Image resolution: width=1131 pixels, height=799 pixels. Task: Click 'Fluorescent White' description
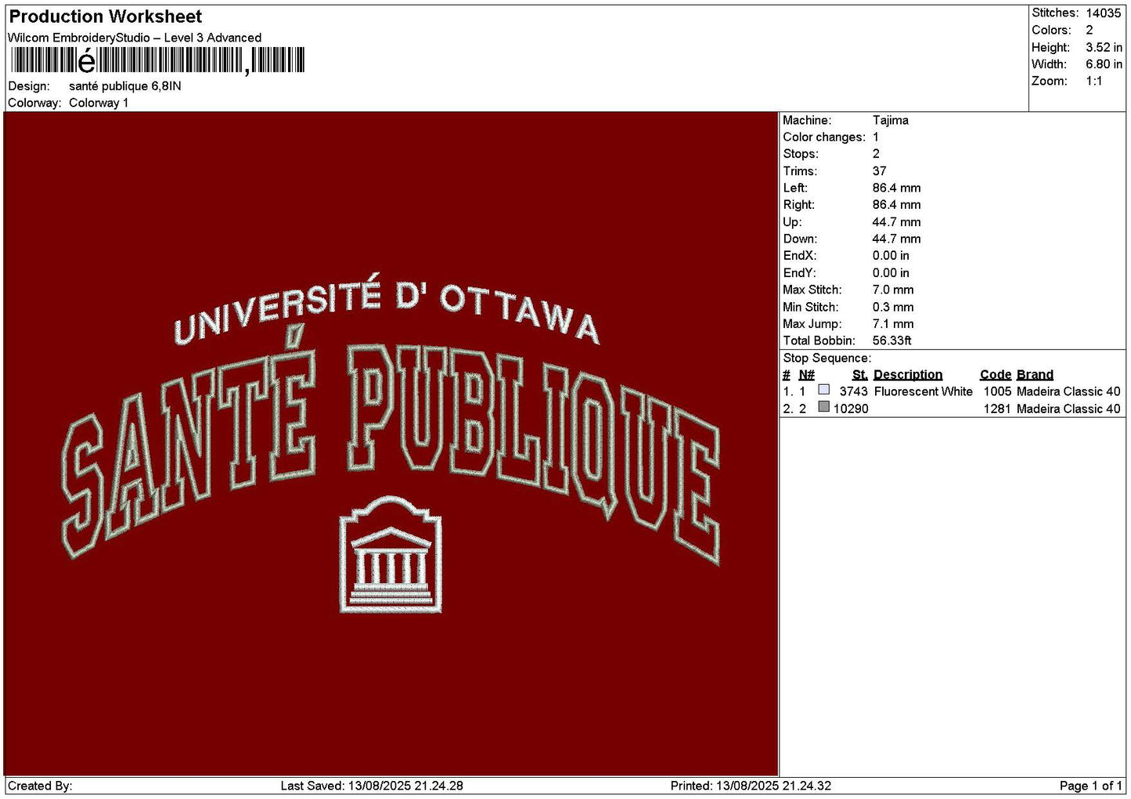point(924,392)
